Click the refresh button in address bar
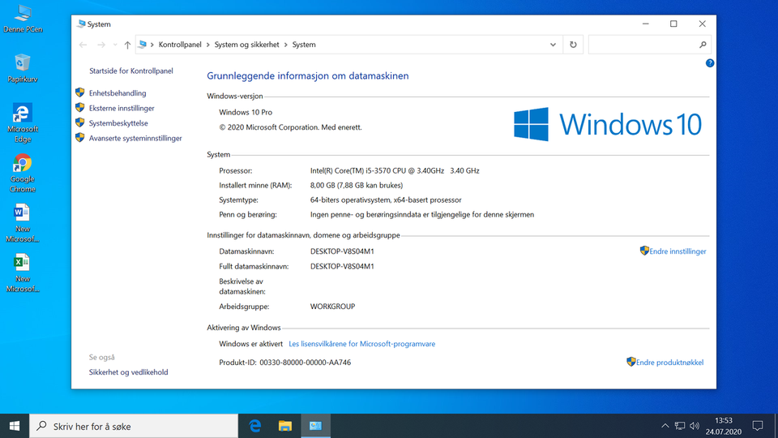Screen dimensions: 778x438 [574, 45]
